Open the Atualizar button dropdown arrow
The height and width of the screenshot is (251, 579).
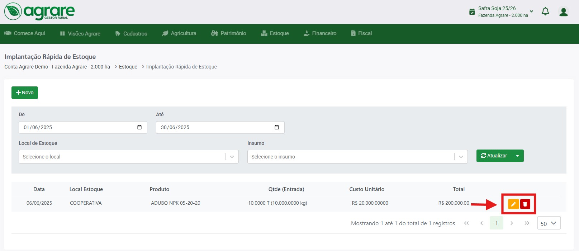(x=517, y=156)
